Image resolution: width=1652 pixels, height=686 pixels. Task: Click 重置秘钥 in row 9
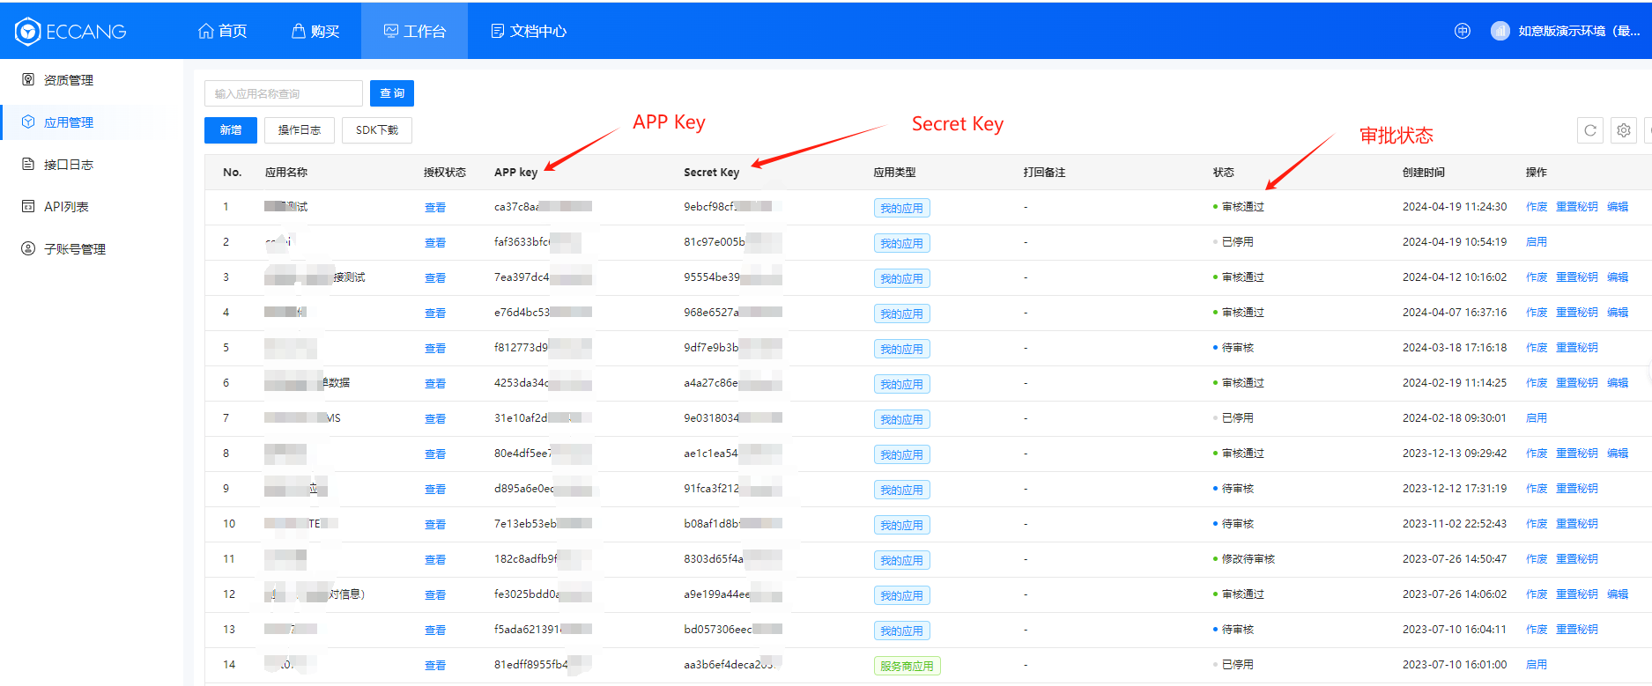point(1577,489)
